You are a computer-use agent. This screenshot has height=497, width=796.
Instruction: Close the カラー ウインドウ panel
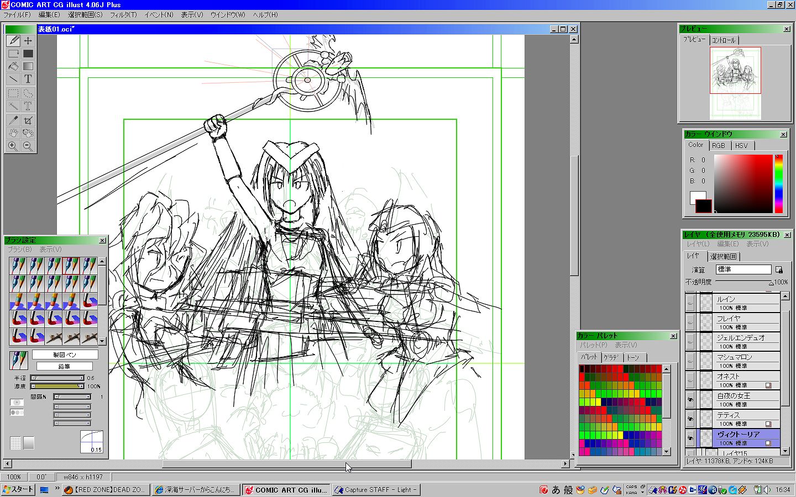[783, 135]
